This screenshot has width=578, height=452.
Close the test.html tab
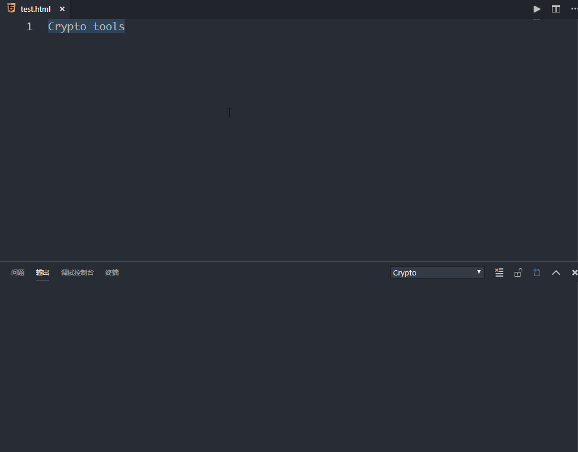coord(62,9)
